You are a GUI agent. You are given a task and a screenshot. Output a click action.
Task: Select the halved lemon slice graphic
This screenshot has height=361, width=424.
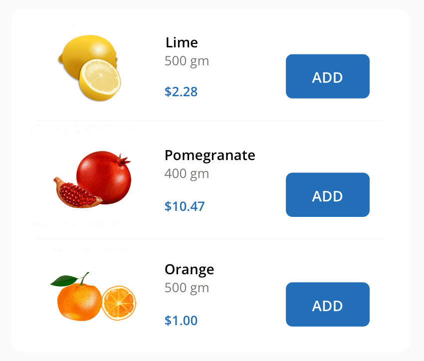(100, 79)
